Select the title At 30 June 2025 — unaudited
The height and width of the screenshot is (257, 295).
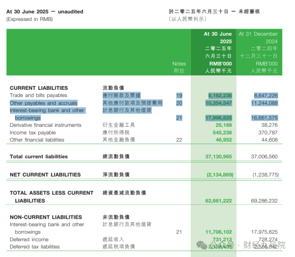45,11
